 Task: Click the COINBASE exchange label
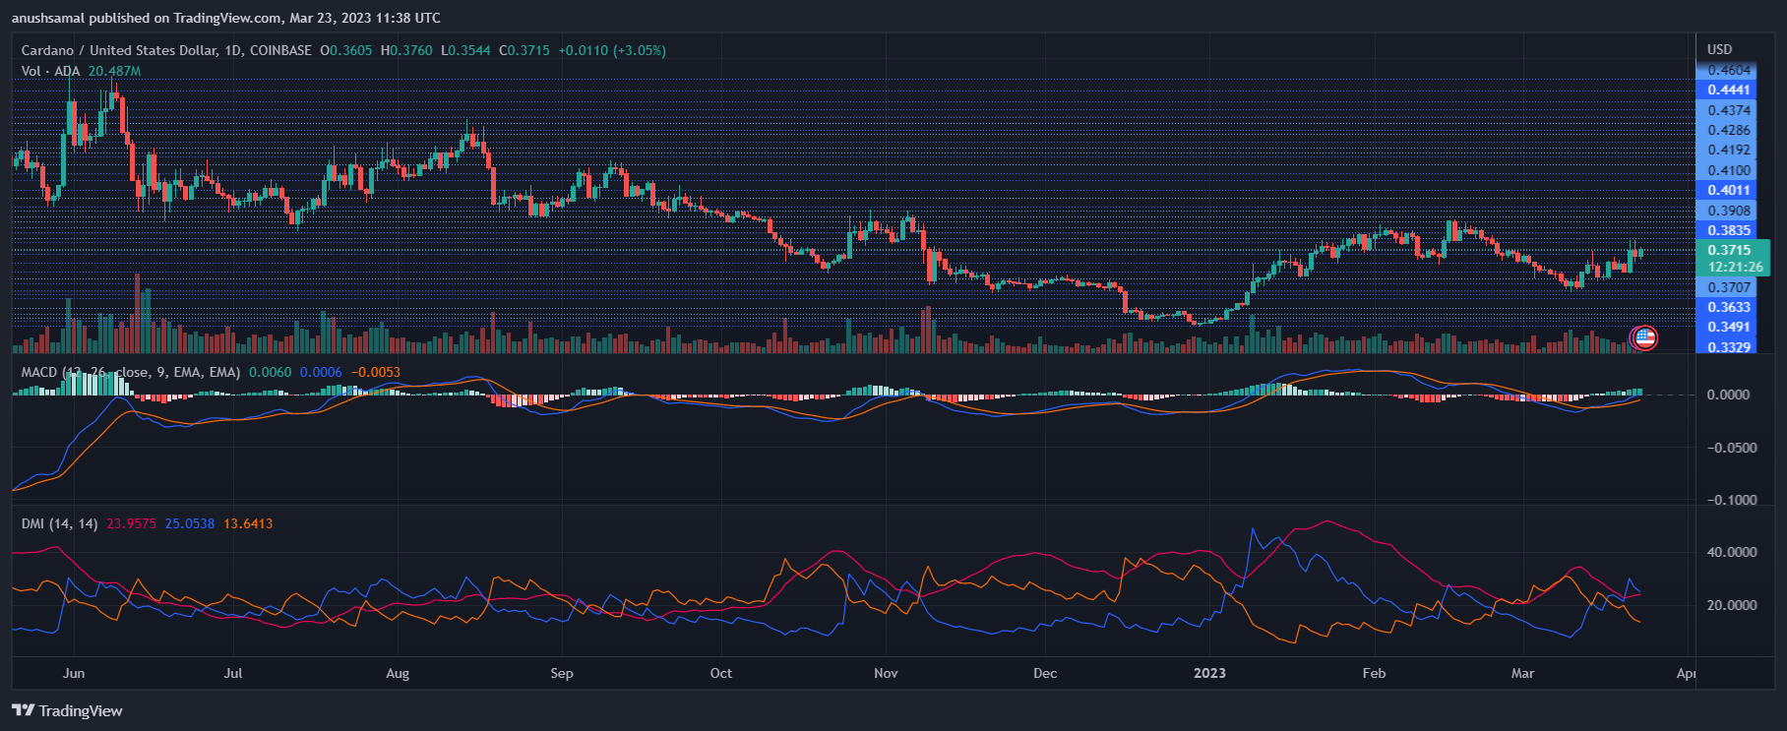280,50
